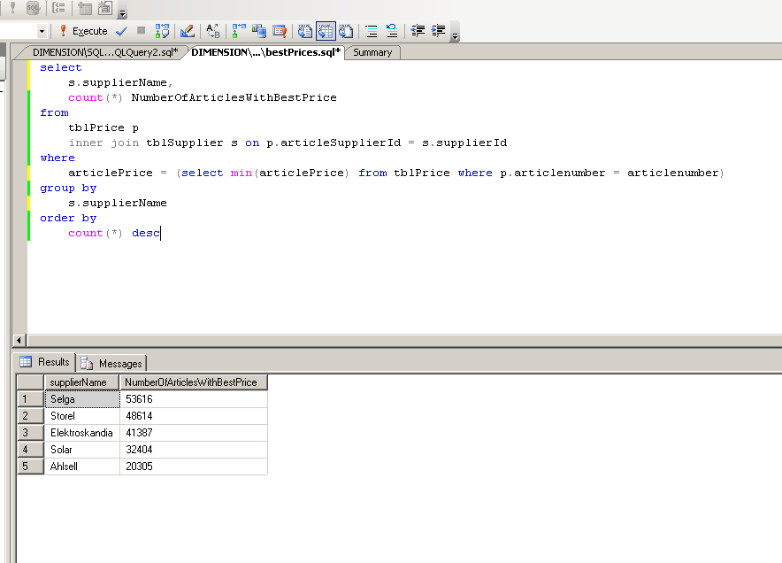Image resolution: width=782 pixels, height=563 pixels.
Task: Select the 41387 value cell
Action: 194,433
